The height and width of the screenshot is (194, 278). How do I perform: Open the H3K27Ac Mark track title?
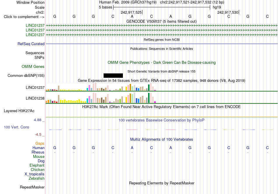pos(162,107)
